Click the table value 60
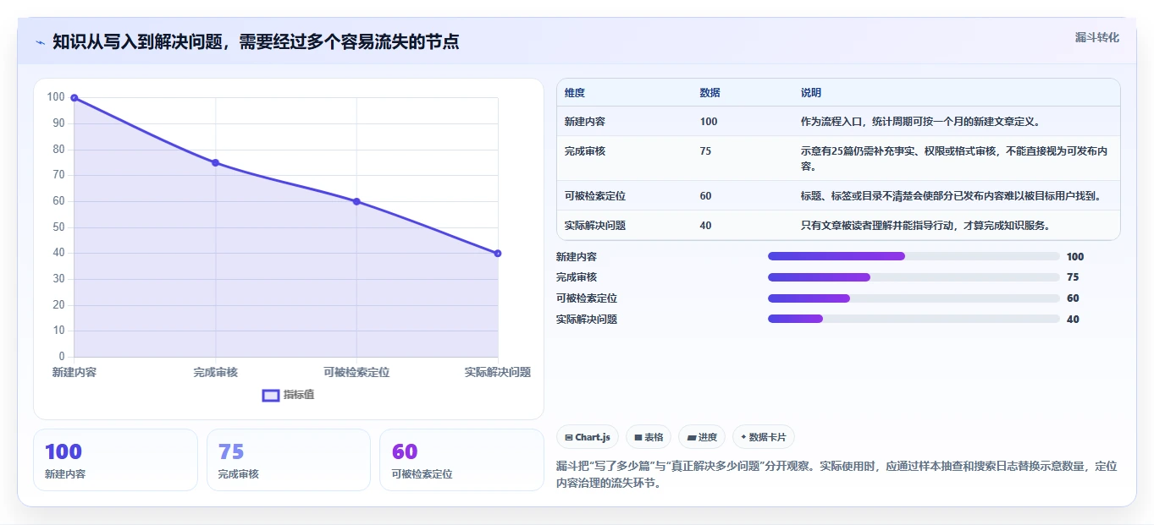Image resolution: width=1154 pixels, height=525 pixels. coord(706,196)
